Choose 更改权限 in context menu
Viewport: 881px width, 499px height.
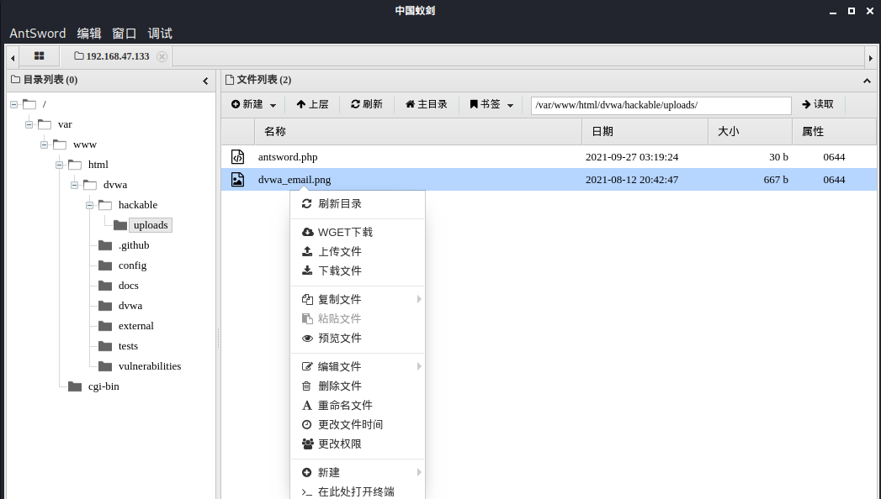[358, 444]
